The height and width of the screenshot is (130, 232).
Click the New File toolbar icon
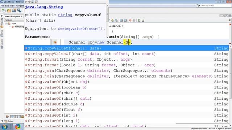point(4,10)
